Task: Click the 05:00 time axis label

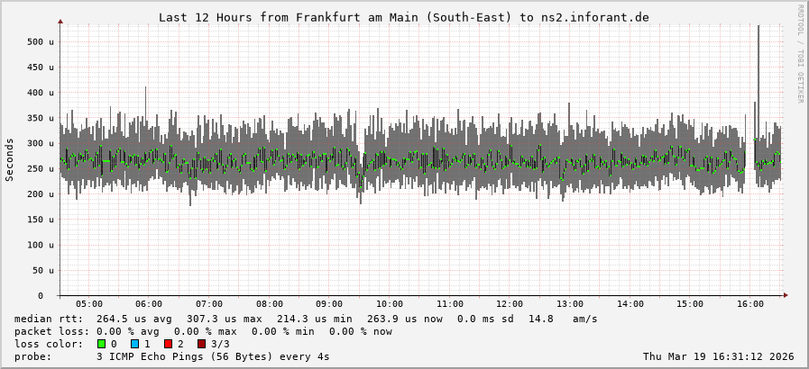Action: coord(89,305)
